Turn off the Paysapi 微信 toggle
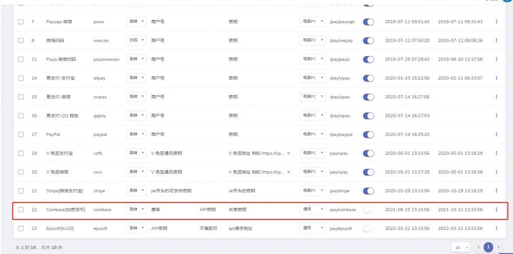This screenshot has height=254, width=513. [368, 22]
